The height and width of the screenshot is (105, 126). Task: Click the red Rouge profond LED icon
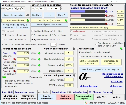(x=15, y=59)
